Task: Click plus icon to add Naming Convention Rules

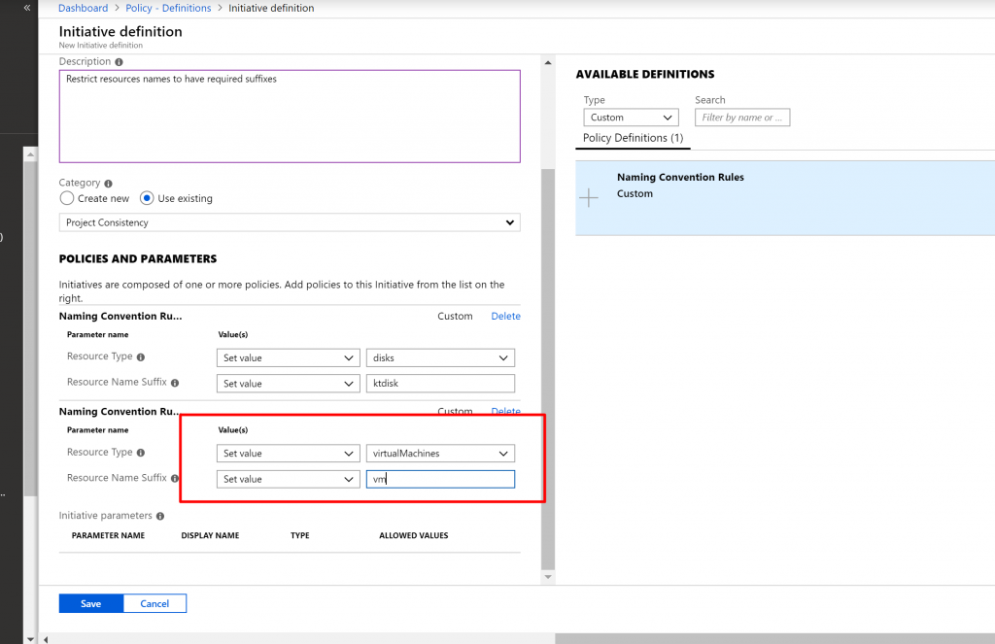Action: point(589,197)
